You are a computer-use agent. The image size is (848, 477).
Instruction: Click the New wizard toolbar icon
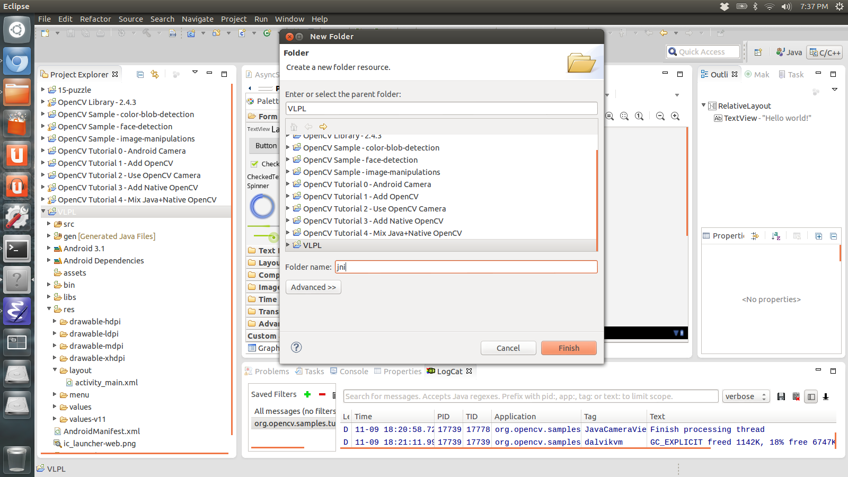pyautogui.click(x=46, y=33)
